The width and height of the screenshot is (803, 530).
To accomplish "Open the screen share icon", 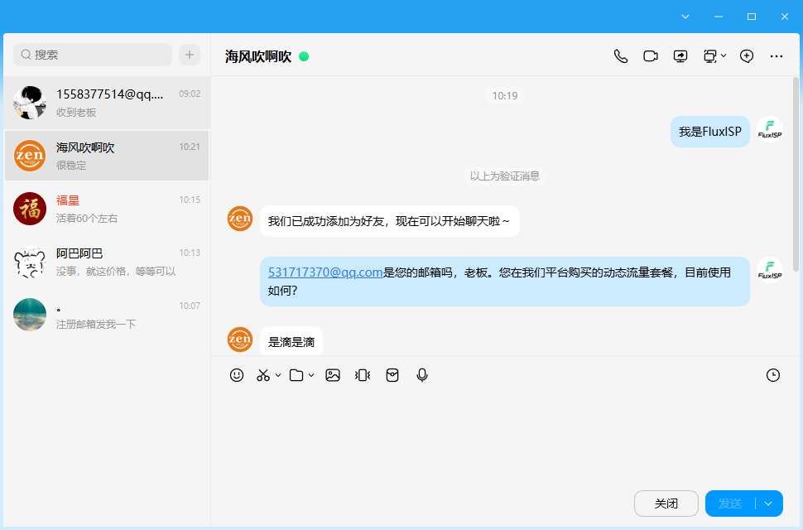I will click(680, 56).
